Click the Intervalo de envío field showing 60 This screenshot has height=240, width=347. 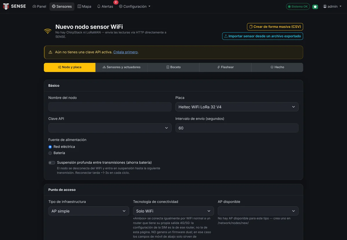(x=237, y=128)
